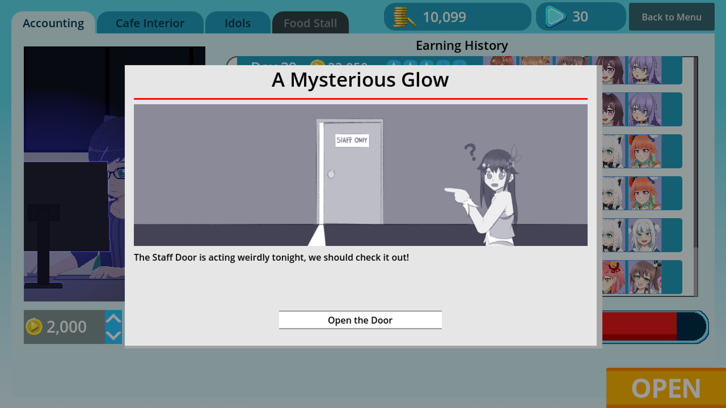Switch to the Cafe Interior tab
The image size is (726, 408).
tap(150, 23)
